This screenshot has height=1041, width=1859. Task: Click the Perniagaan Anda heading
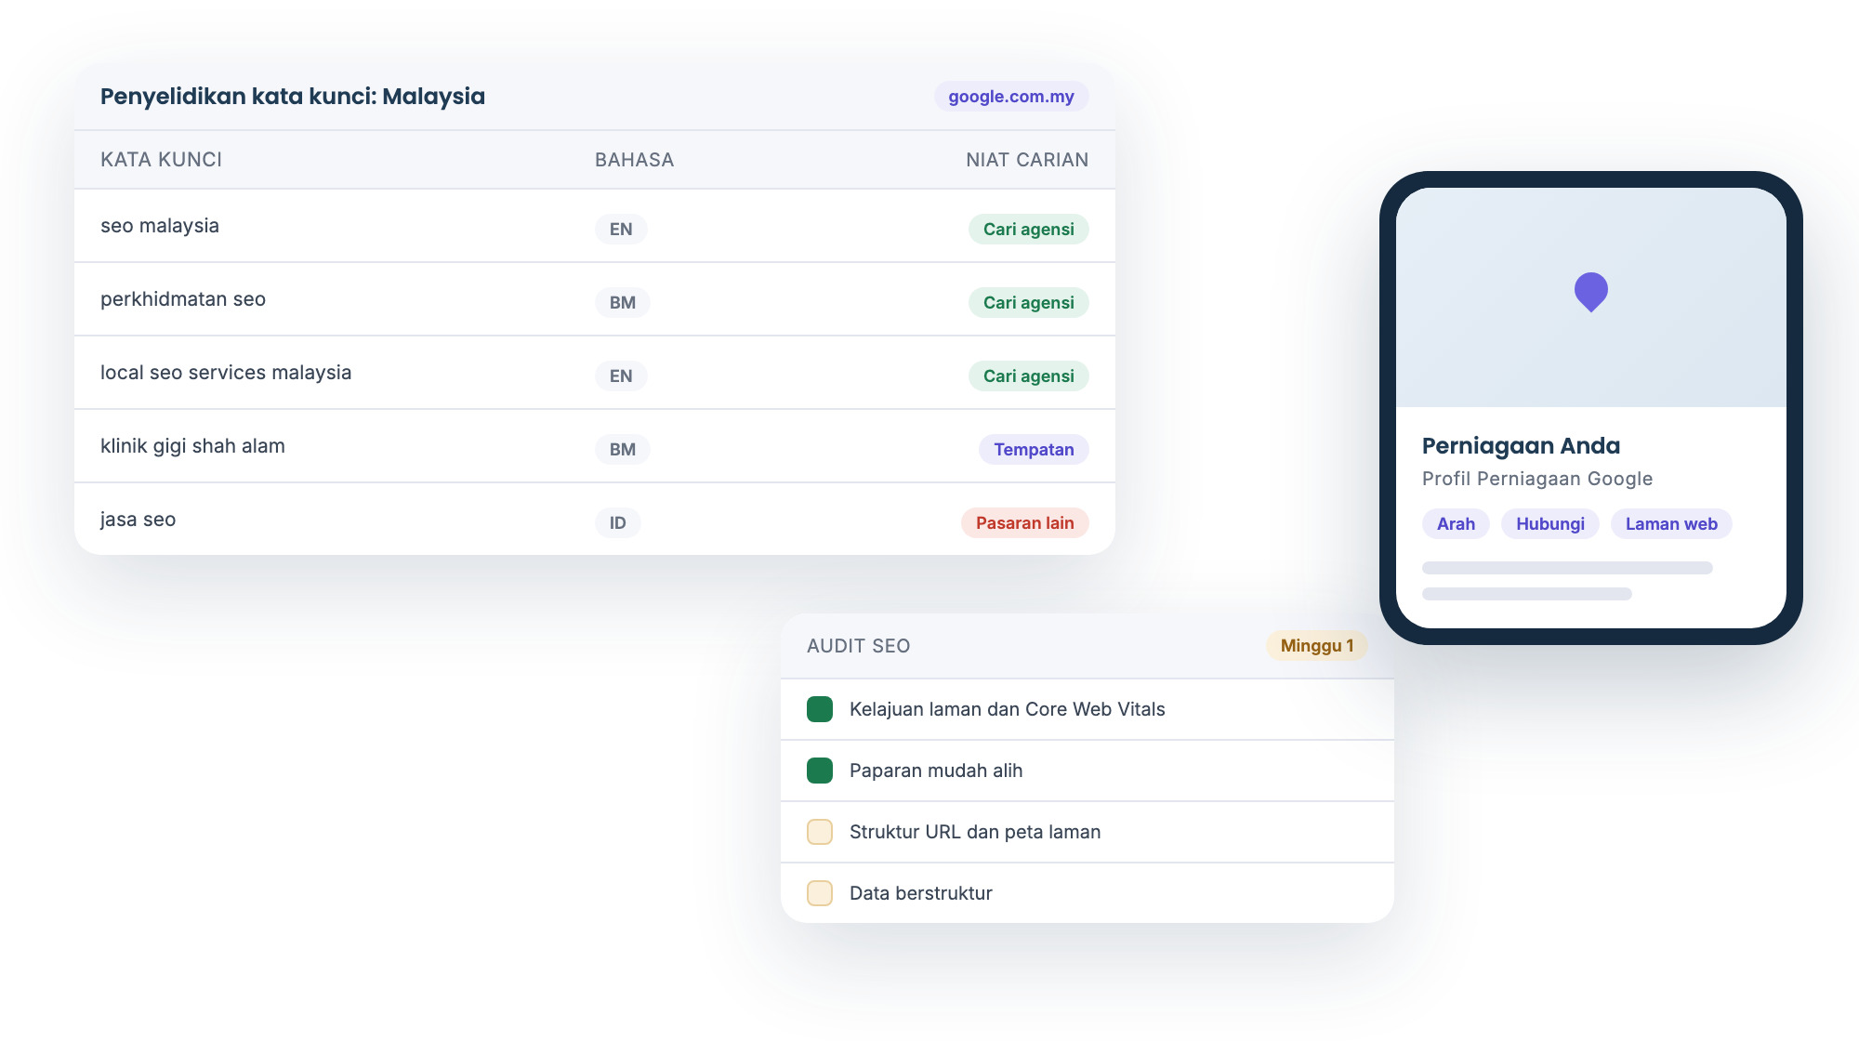click(x=1521, y=446)
